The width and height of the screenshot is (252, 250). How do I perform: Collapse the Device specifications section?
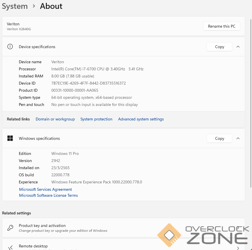[x=238, y=47]
